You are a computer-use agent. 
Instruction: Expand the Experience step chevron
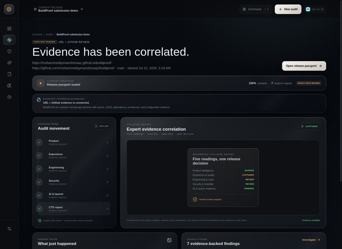click(x=107, y=156)
